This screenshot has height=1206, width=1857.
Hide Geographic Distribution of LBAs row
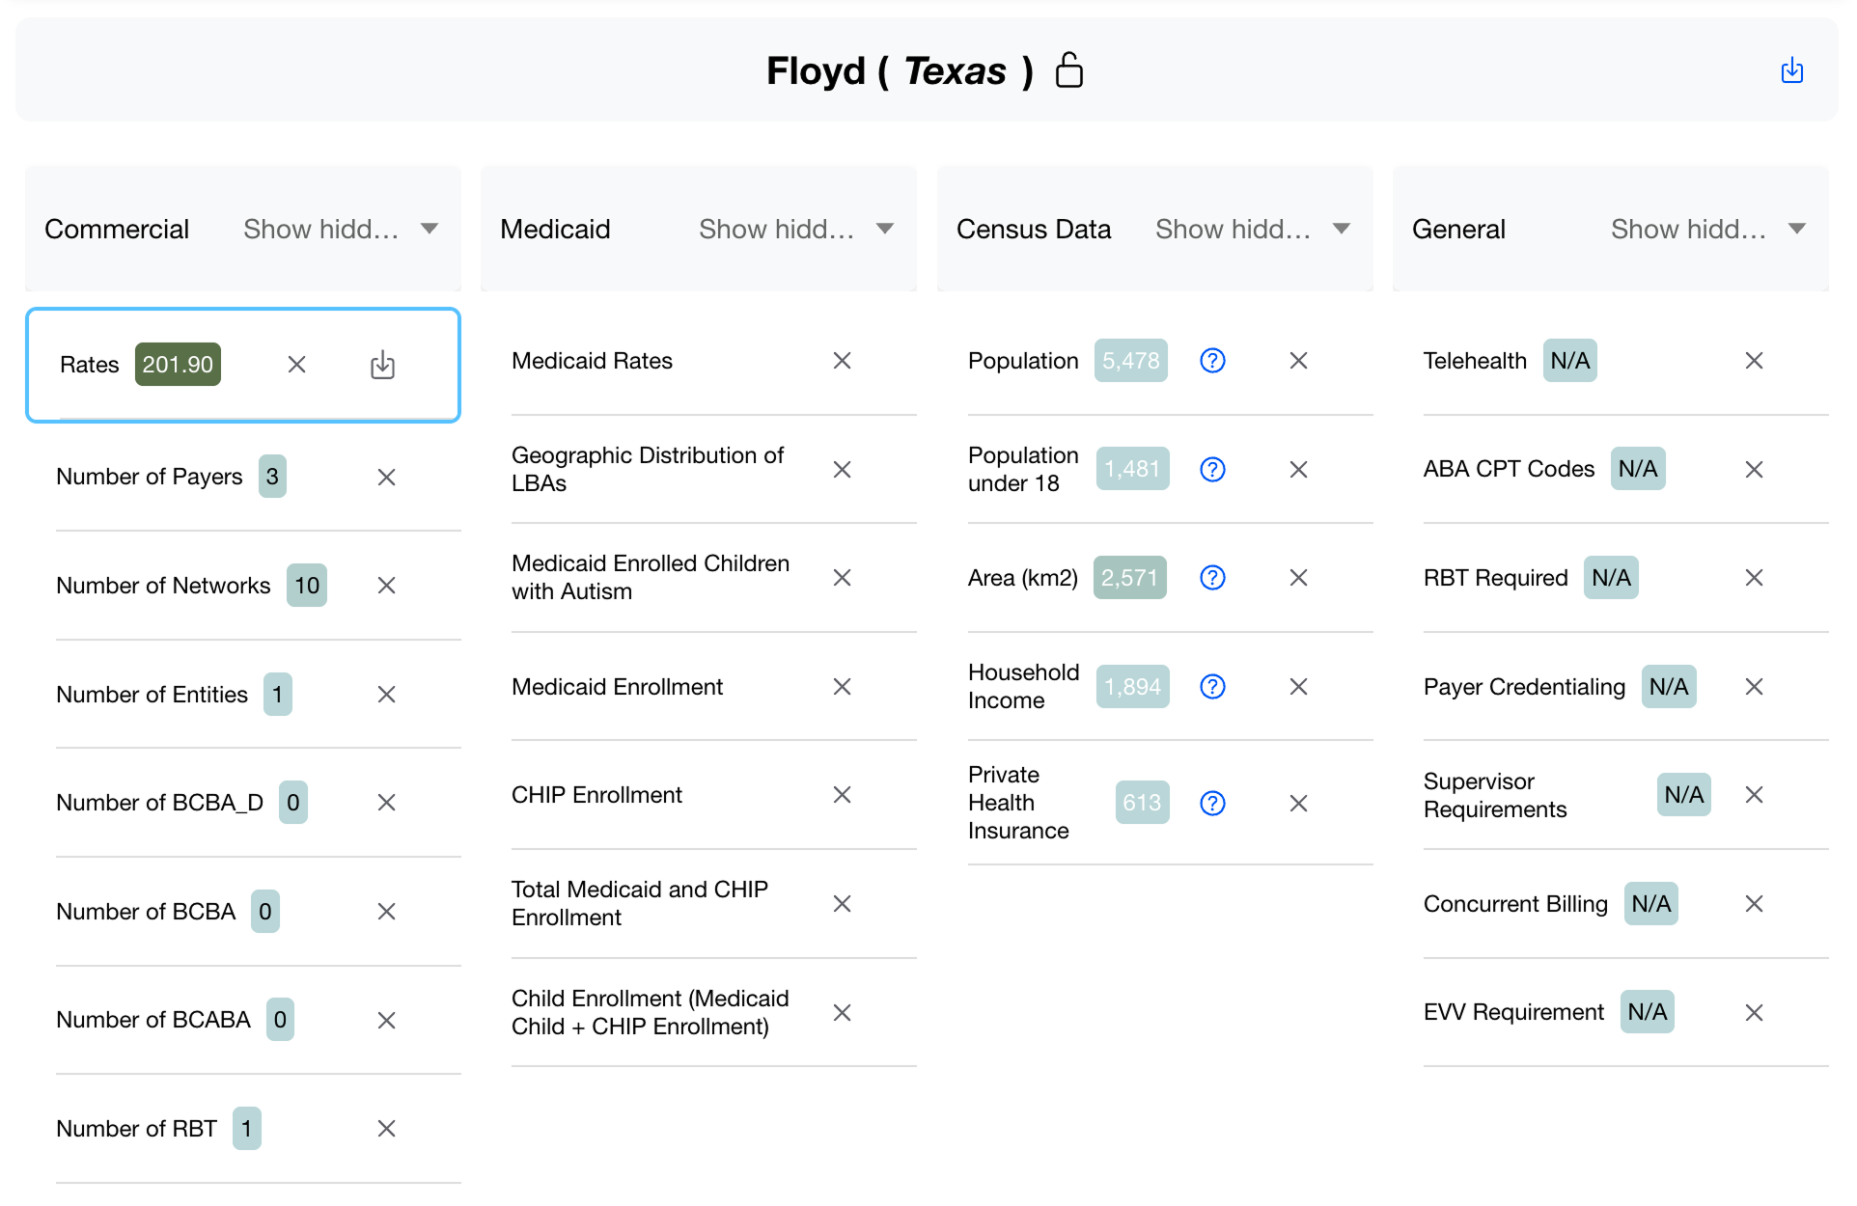(x=843, y=470)
